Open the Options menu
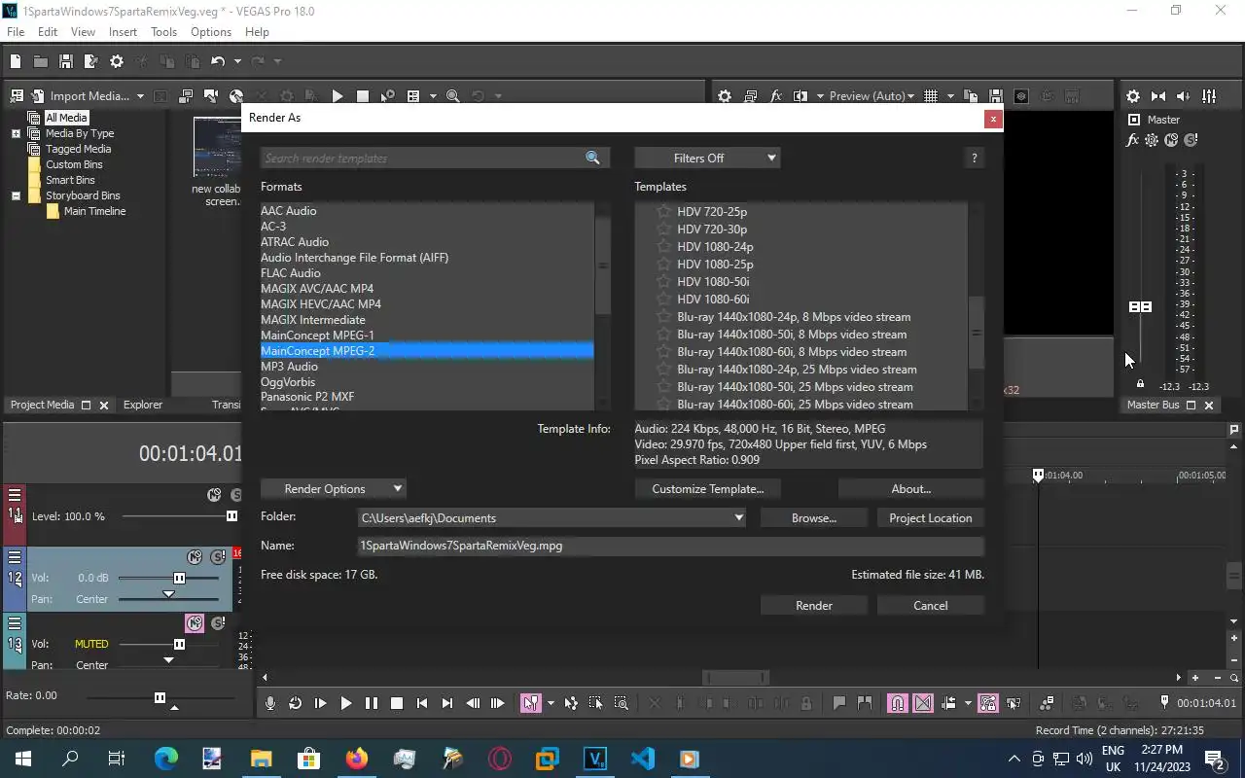Image resolution: width=1245 pixels, height=778 pixels. pos(211,32)
